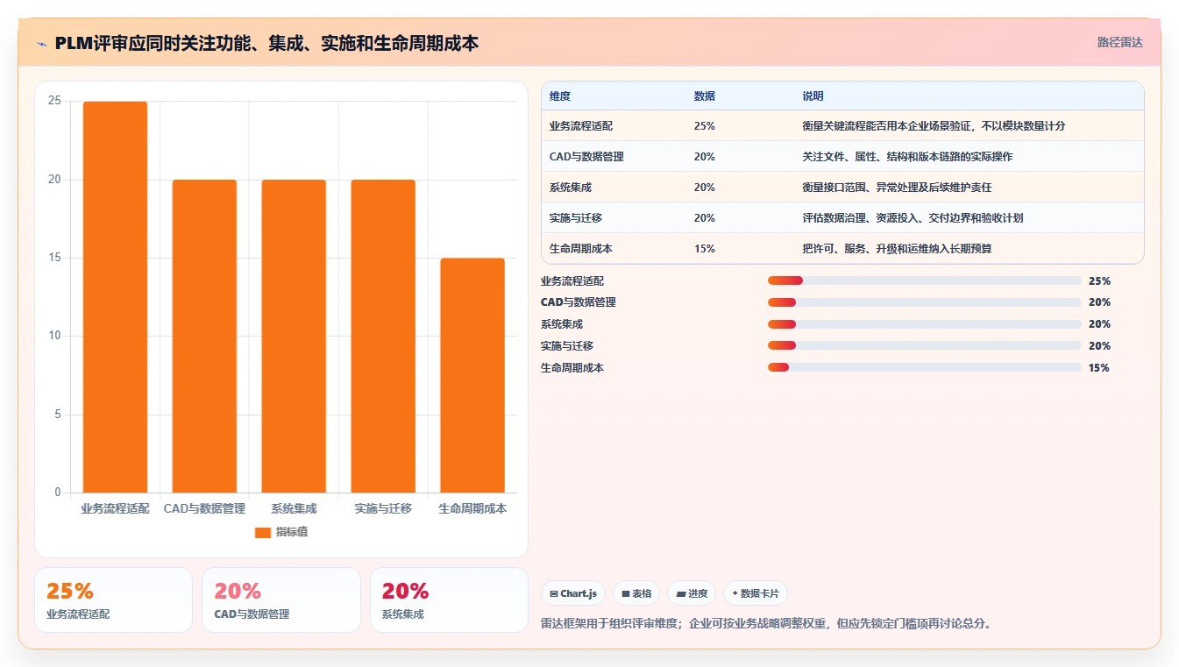The image size is (1179, 667).
Task: Open the 20% CAD与数据管理 data card
Action: [281, 600]
